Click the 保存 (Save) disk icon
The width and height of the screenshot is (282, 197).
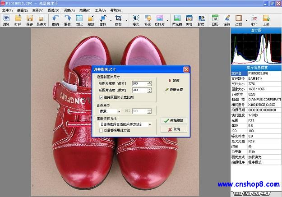point(30,20)
